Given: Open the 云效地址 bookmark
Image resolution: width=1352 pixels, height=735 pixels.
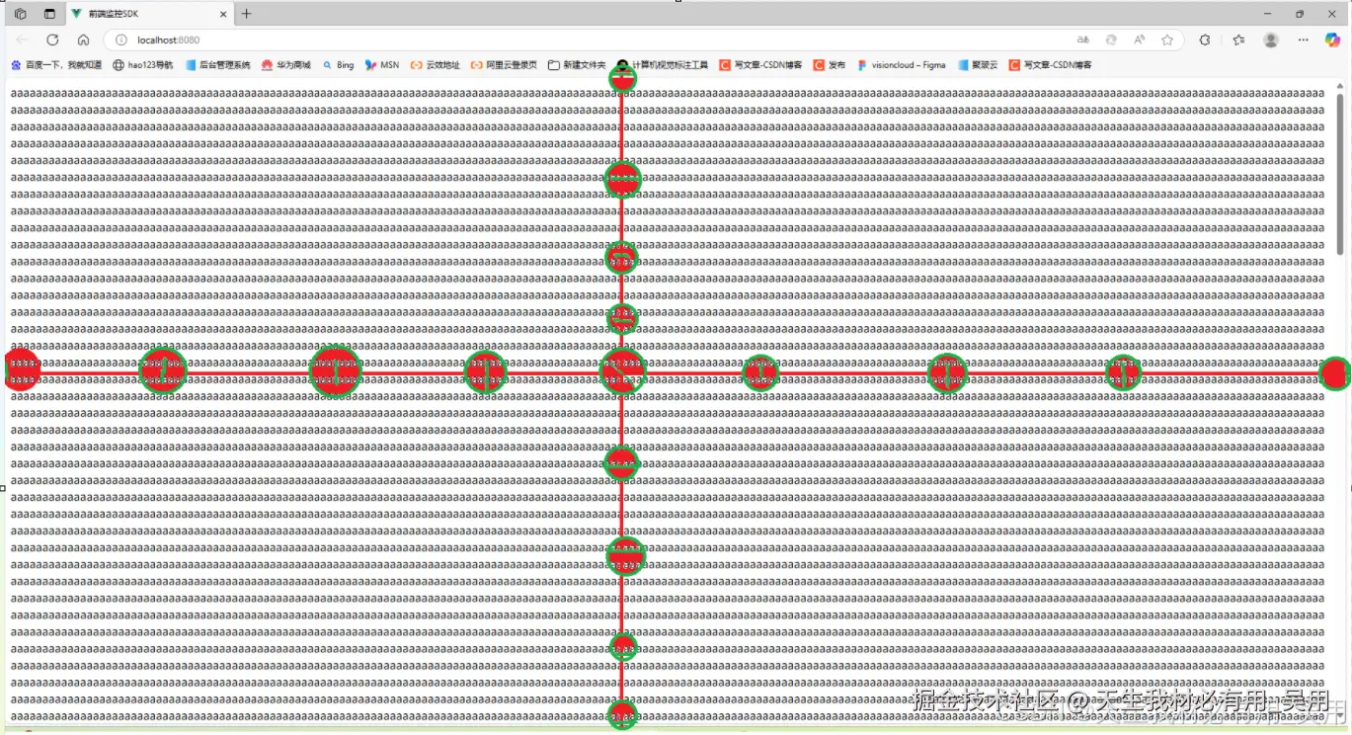Looking at the screenshot, I should coord(436,65).
